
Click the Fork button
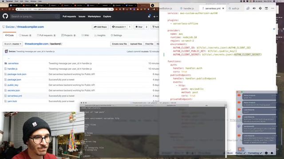(x=155, y=27)
